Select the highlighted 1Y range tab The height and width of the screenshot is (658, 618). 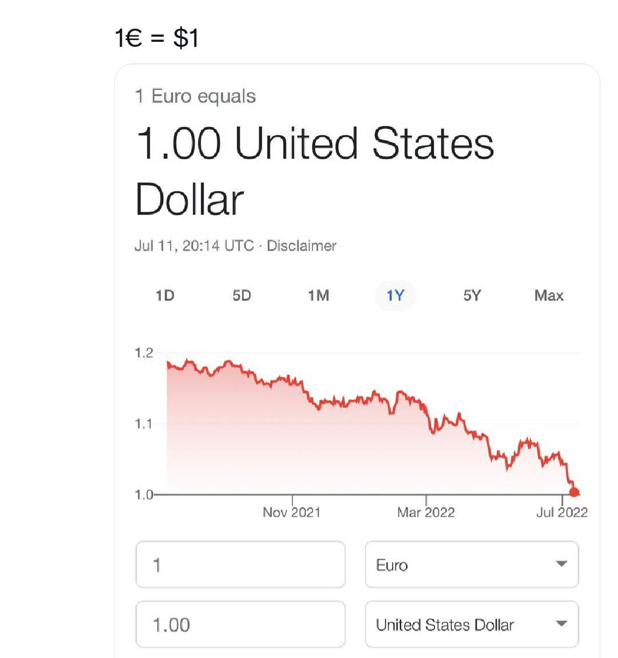395,296
